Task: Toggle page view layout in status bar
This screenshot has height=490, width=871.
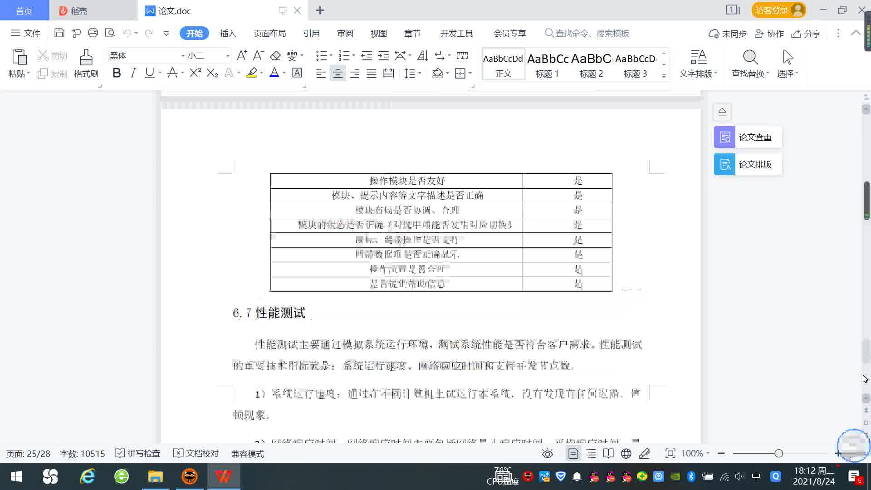Action: coord(573,453)
